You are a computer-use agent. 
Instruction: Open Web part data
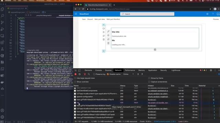[x=100, y=19]
